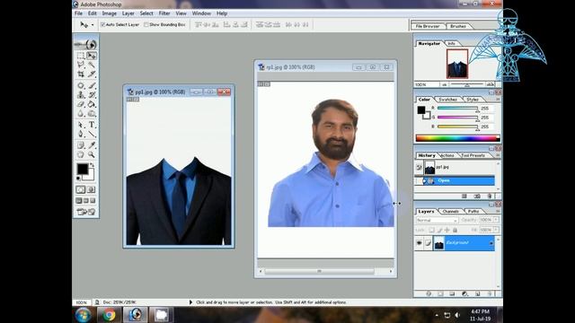575x323 pixels.
Task: Select the Lasso tool
Action: coord(81,65)
